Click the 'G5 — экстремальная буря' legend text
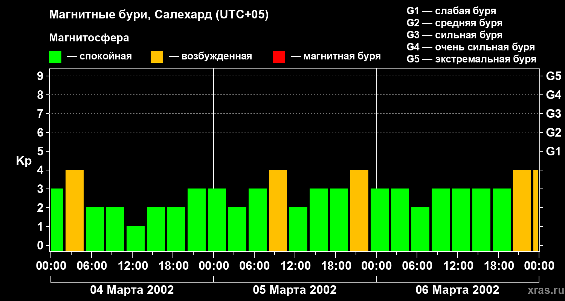The width and height of the screenshot is (565, 301). (x=471, y=59)
